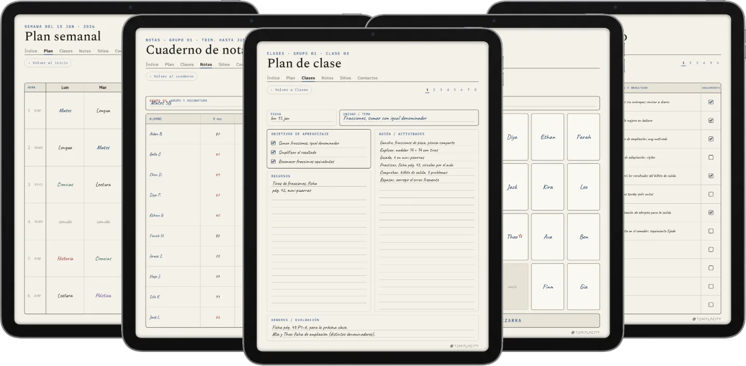Click 'Ethan G.' in gradebook list

(x=156, y=215)
